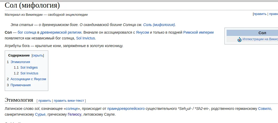Open the Римской империи link

pyautogui.click(x=198, y=33)
